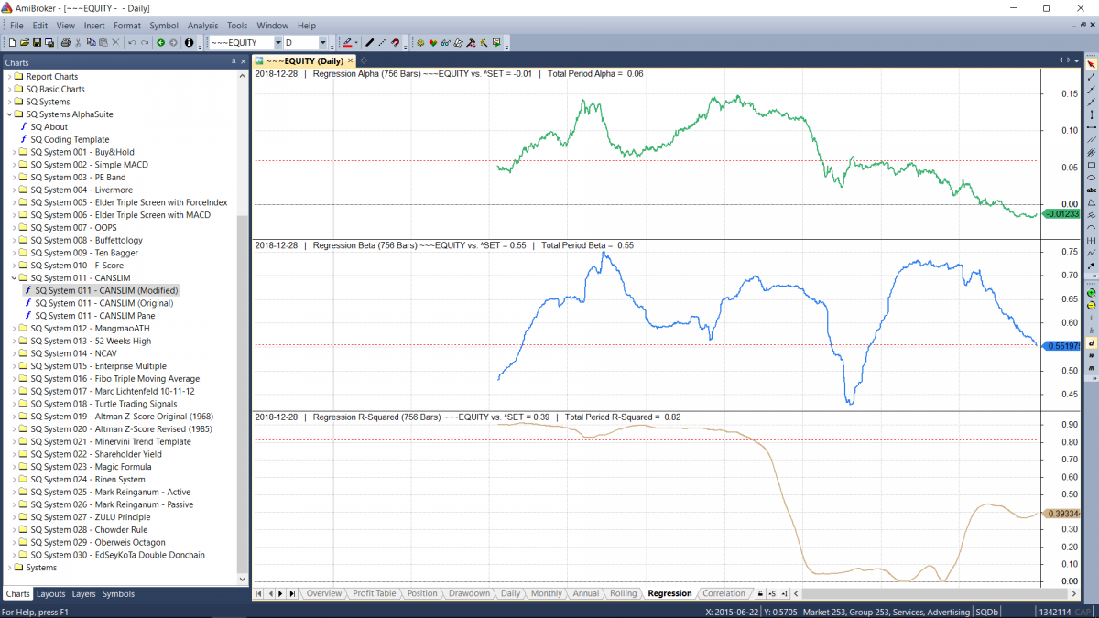The image size is (1099, 618).
Task: Pick the Select arrow cursor tool
Action: point(1092,65)
